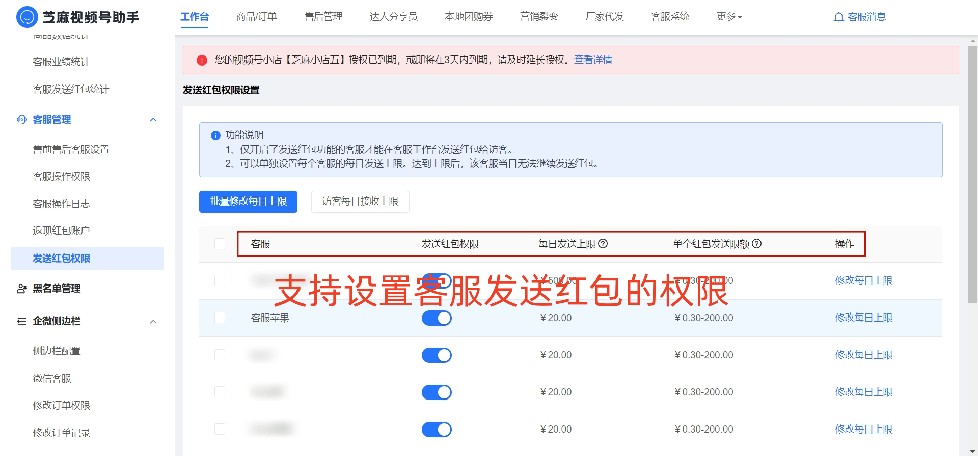Image resolution: width=978 pixels, height=456 pixels.
Task: Open 客服消息 bell notification icon
Action: [x=838, y=17]
